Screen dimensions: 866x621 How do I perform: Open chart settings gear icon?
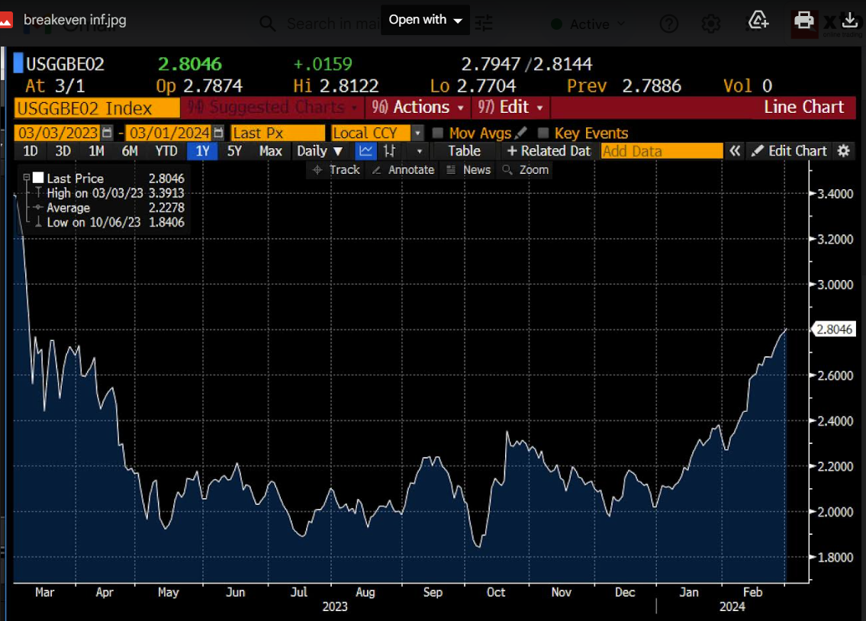point(843,151)
